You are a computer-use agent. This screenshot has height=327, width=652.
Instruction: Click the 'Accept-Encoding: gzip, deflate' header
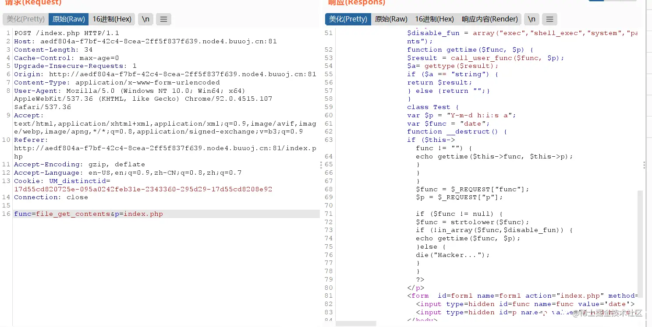click(80, 164)
